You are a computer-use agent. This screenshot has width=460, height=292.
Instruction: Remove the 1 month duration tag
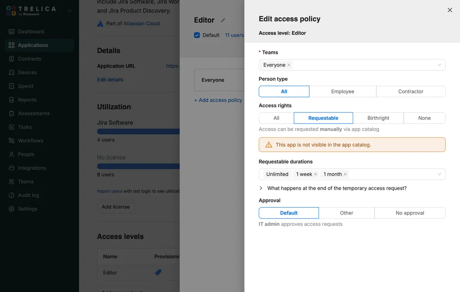pyautogui.click(x=345, y=174)
